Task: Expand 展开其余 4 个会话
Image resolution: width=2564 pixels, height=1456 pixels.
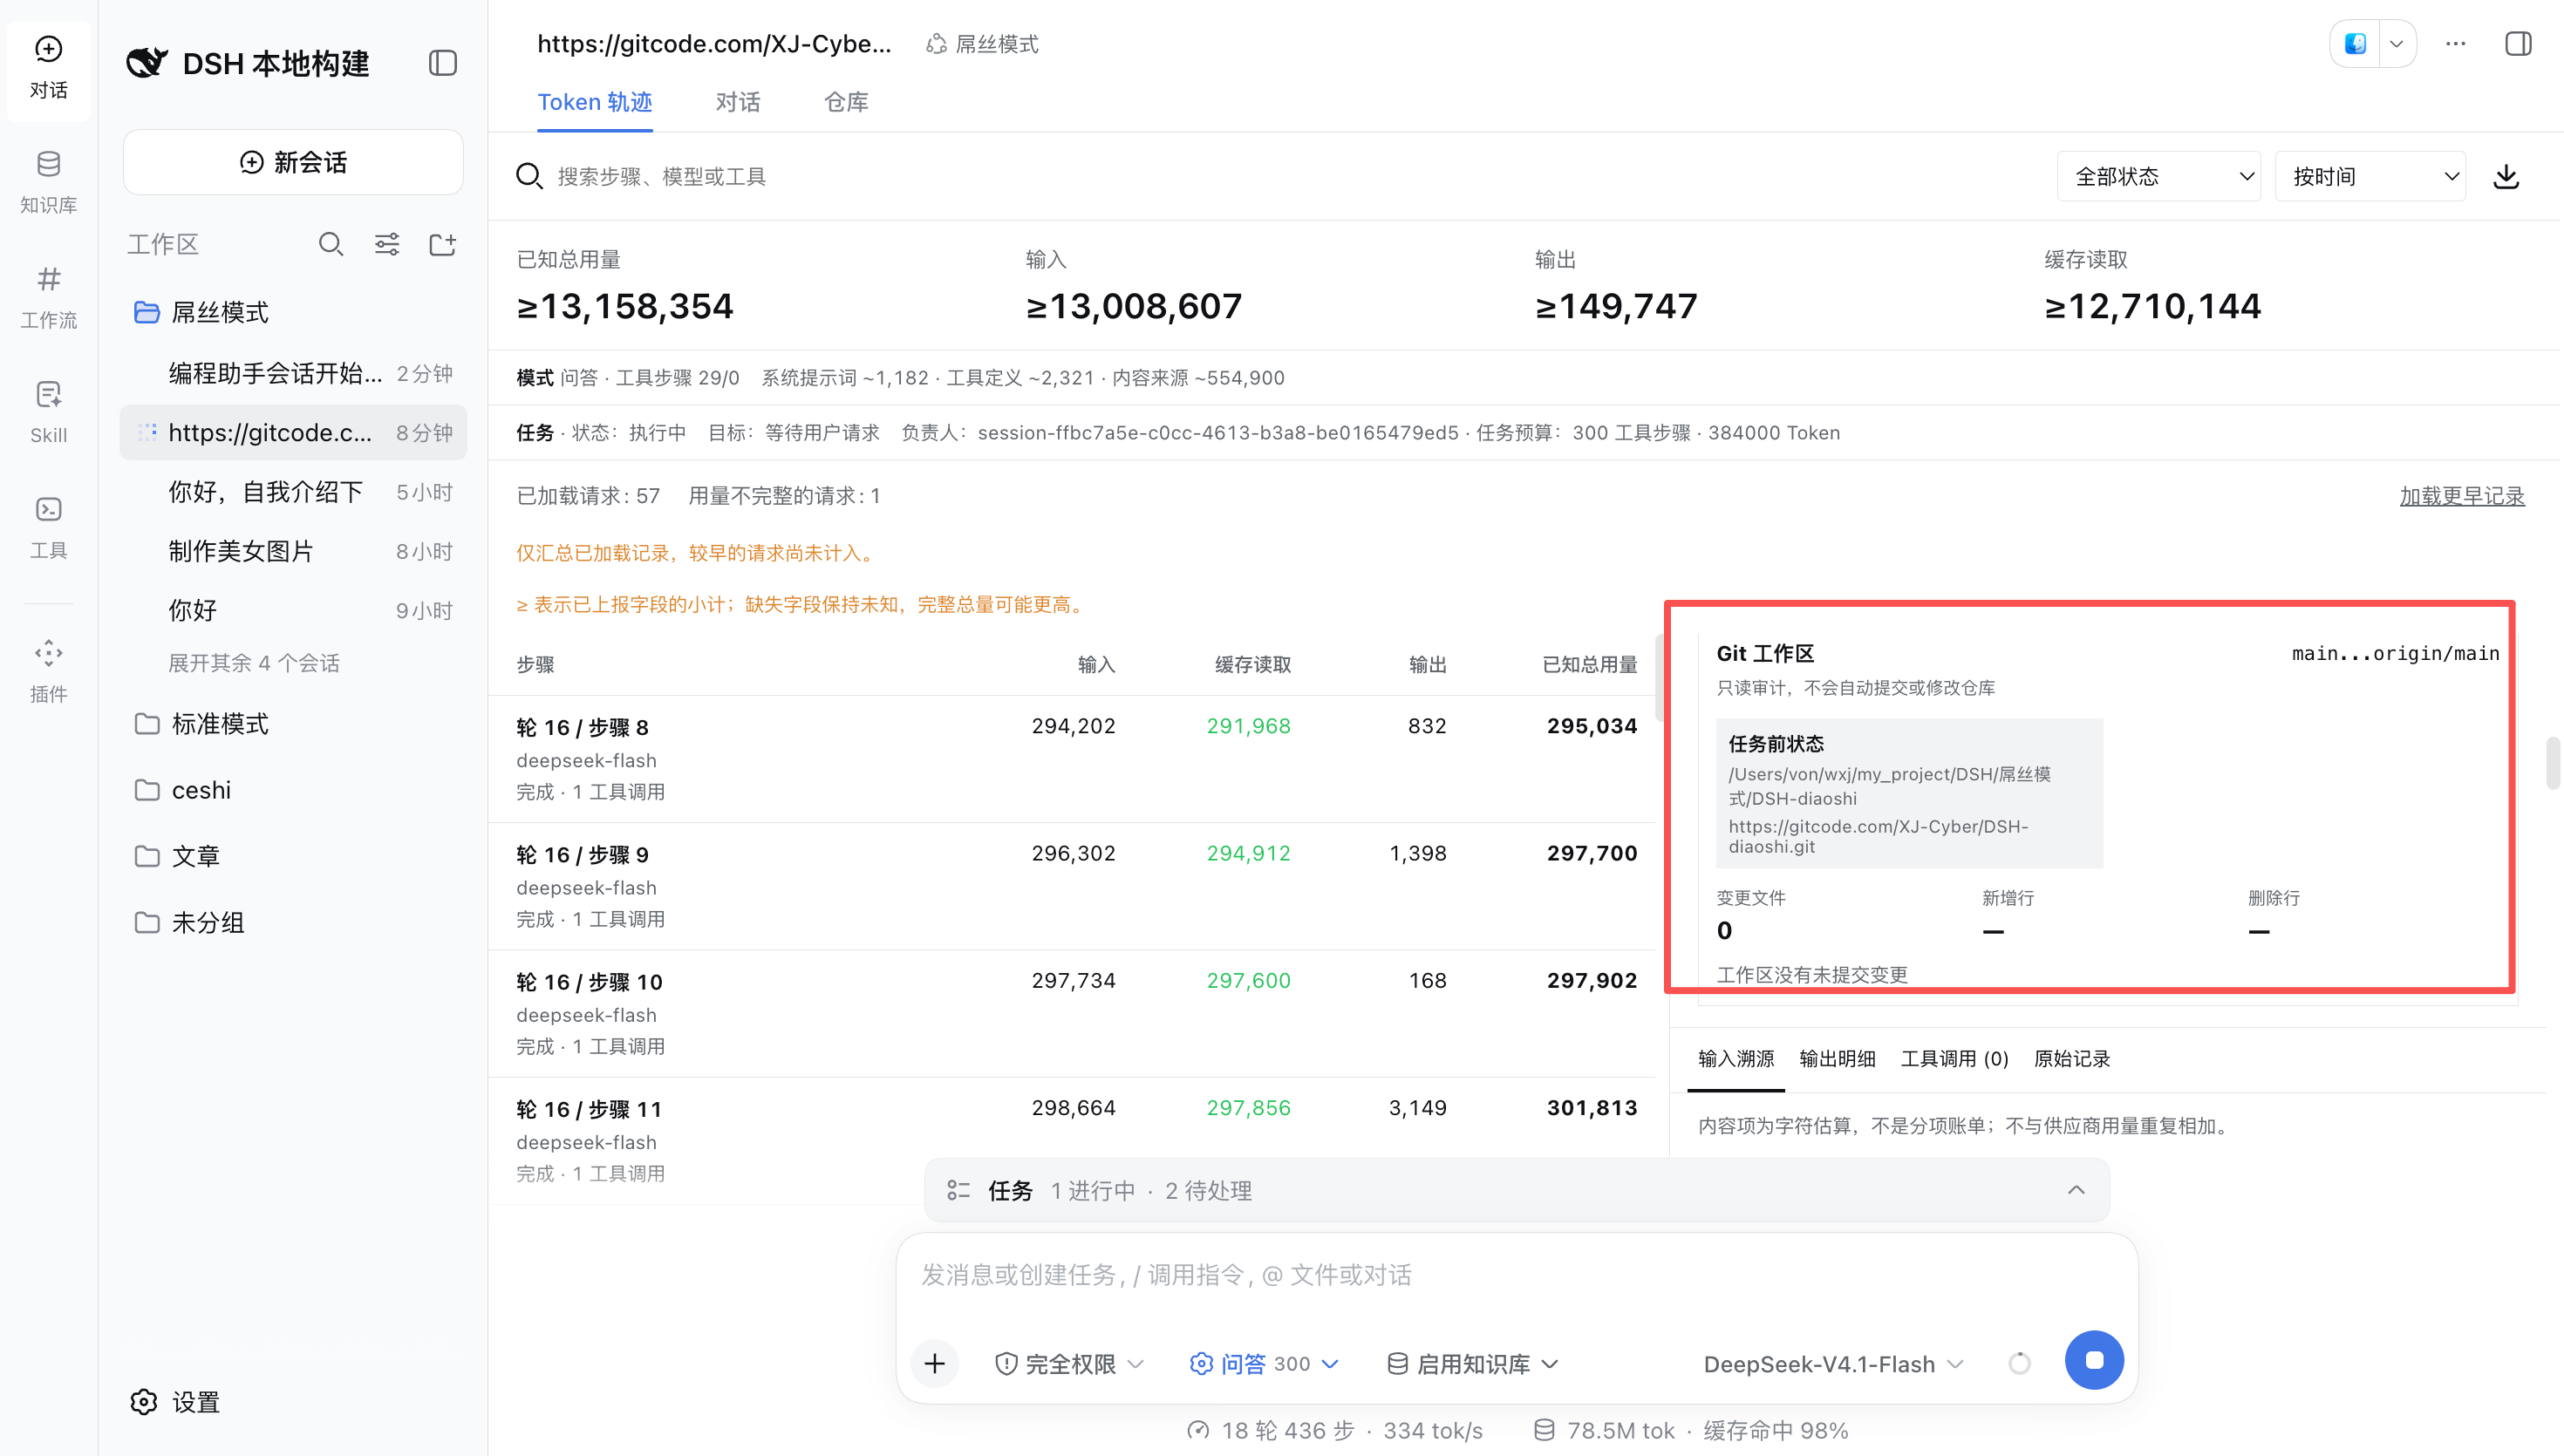Action: pos(254,663)
